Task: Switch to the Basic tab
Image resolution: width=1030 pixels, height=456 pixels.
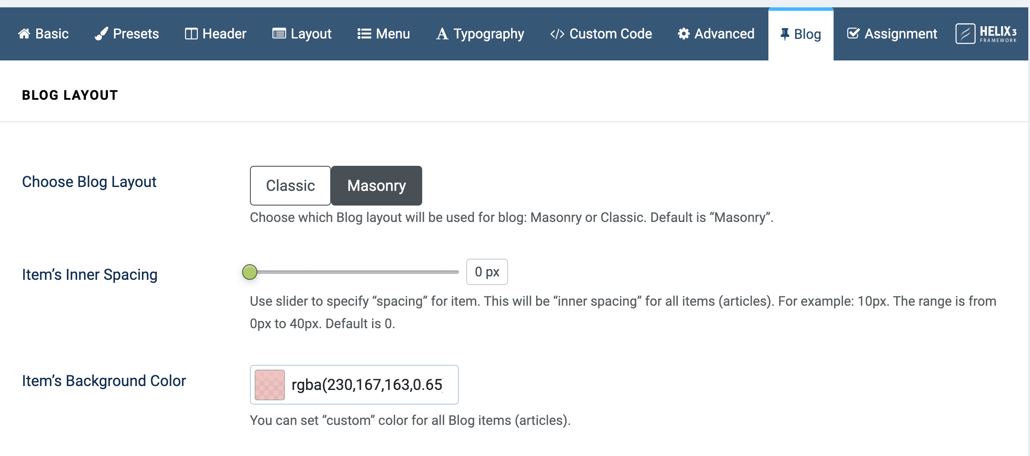Action: pyautogui.click(x=43, y=34)
